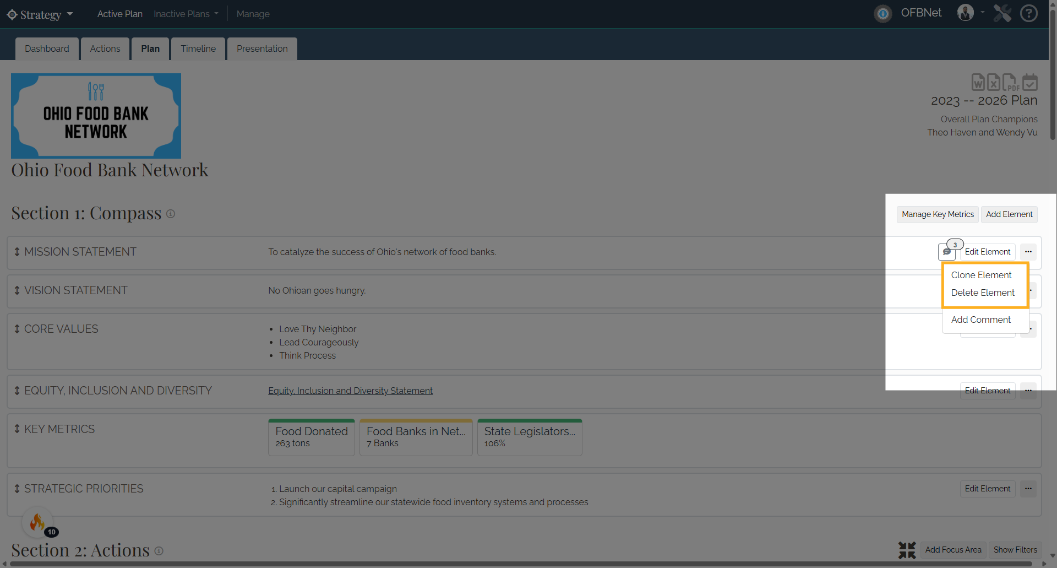1057x568 pixels.
Task: Open the wrench and screwdriver tools icon
Action: 1002,13
